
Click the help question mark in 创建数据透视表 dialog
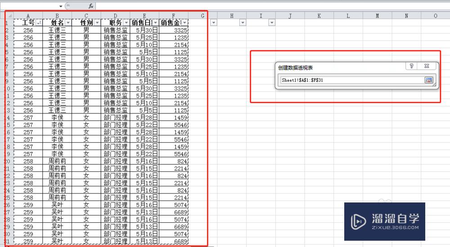412,66
